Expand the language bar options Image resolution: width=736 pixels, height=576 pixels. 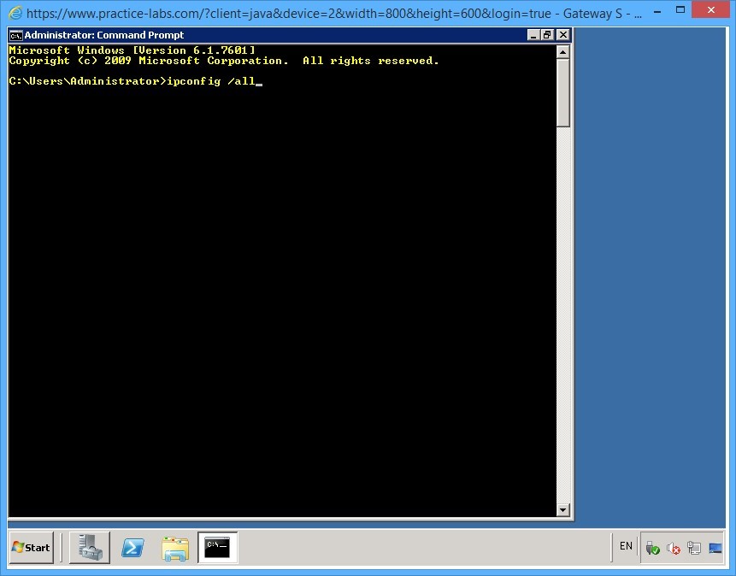(638, 548)
